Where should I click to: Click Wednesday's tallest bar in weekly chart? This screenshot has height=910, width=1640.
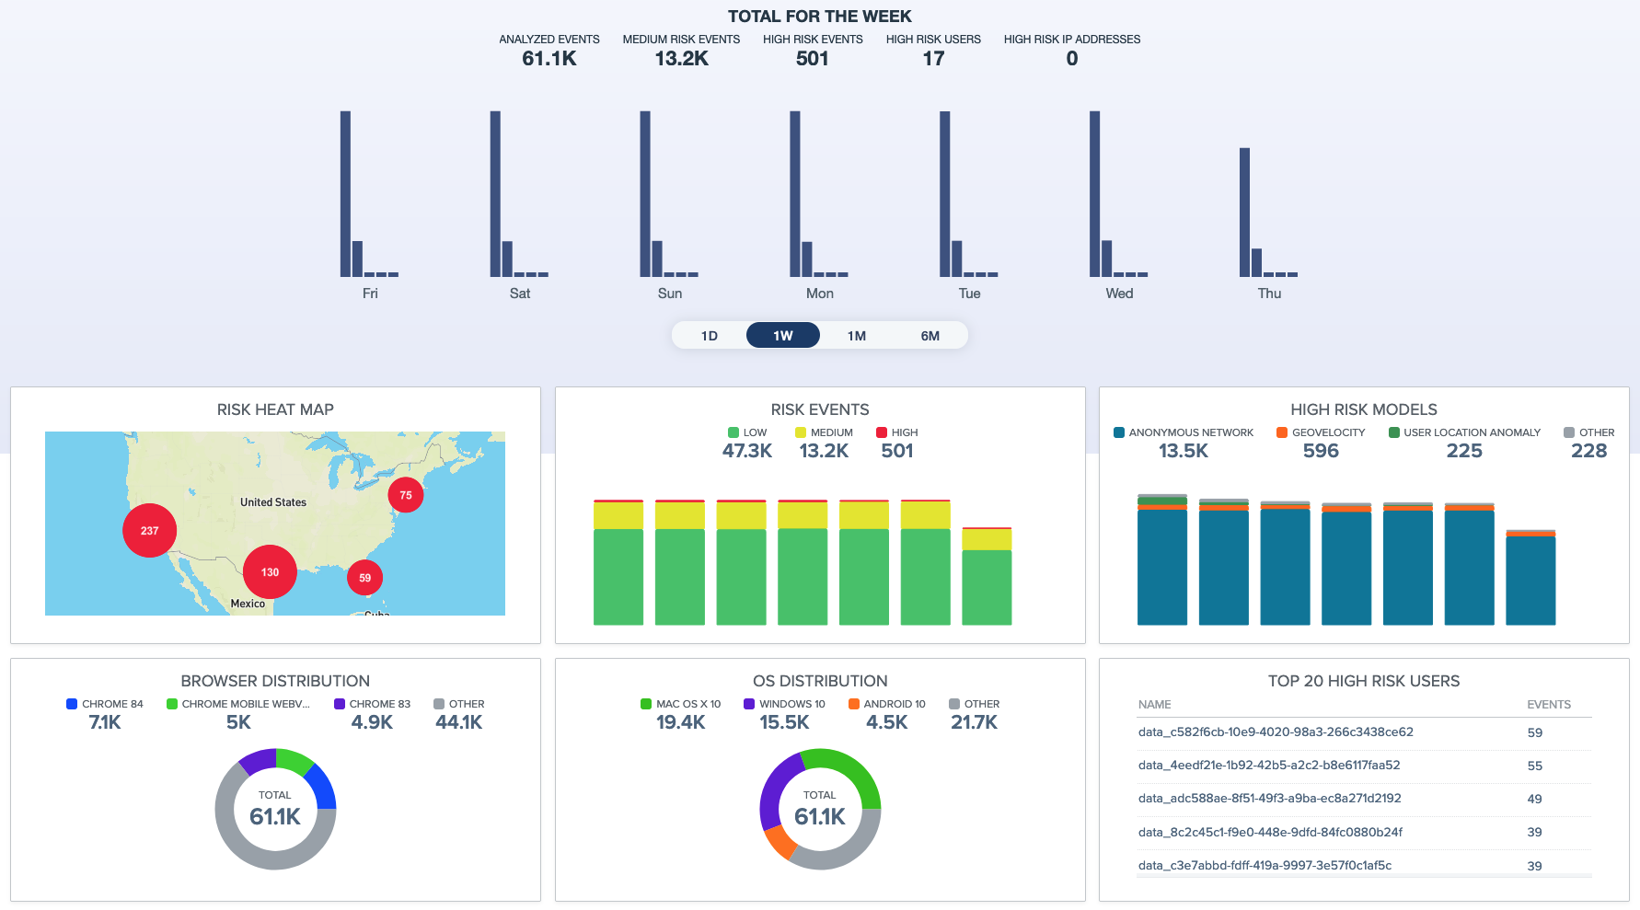click(x=1095, y=194)
